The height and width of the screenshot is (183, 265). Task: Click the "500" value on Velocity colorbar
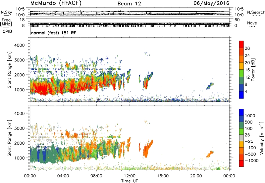pos(249,122)
